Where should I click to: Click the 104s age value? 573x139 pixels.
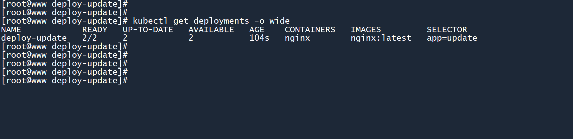[x=259, y=38]
